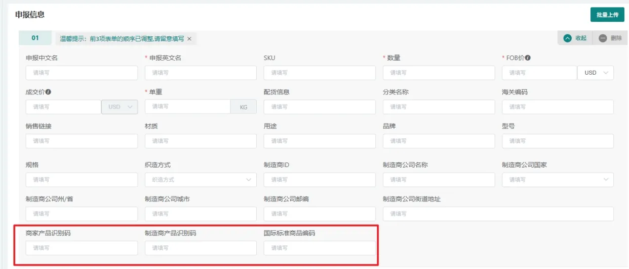Focus the 配货信息 input field

pos(320,107)
